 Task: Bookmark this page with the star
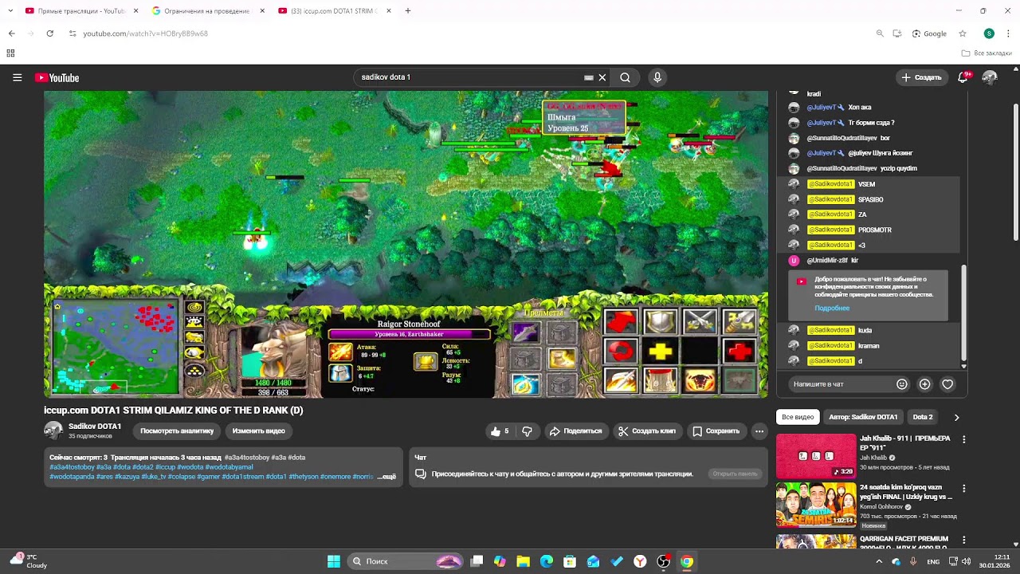[x=963, y=33]
